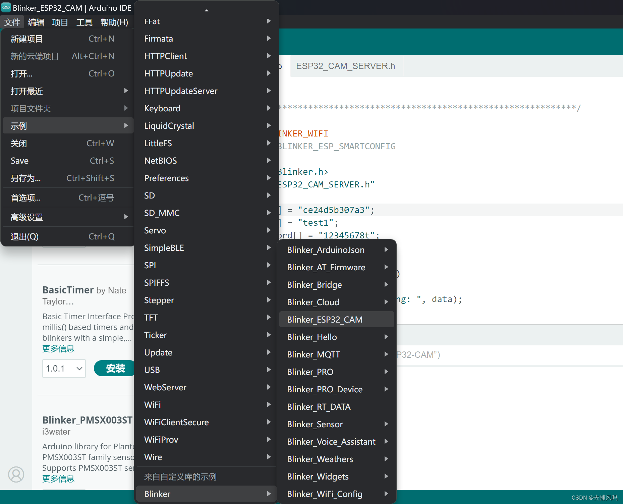Expand the 示例 submenu

tap(68, 126)
